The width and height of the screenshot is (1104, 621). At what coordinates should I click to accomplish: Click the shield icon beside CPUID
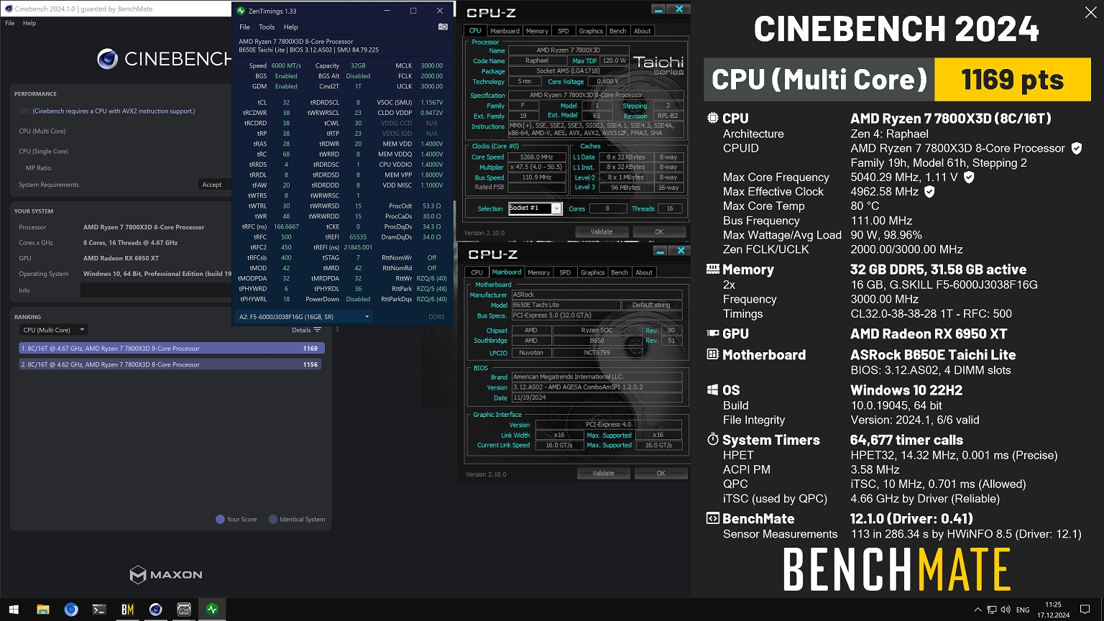click(x=1077, y=148)
